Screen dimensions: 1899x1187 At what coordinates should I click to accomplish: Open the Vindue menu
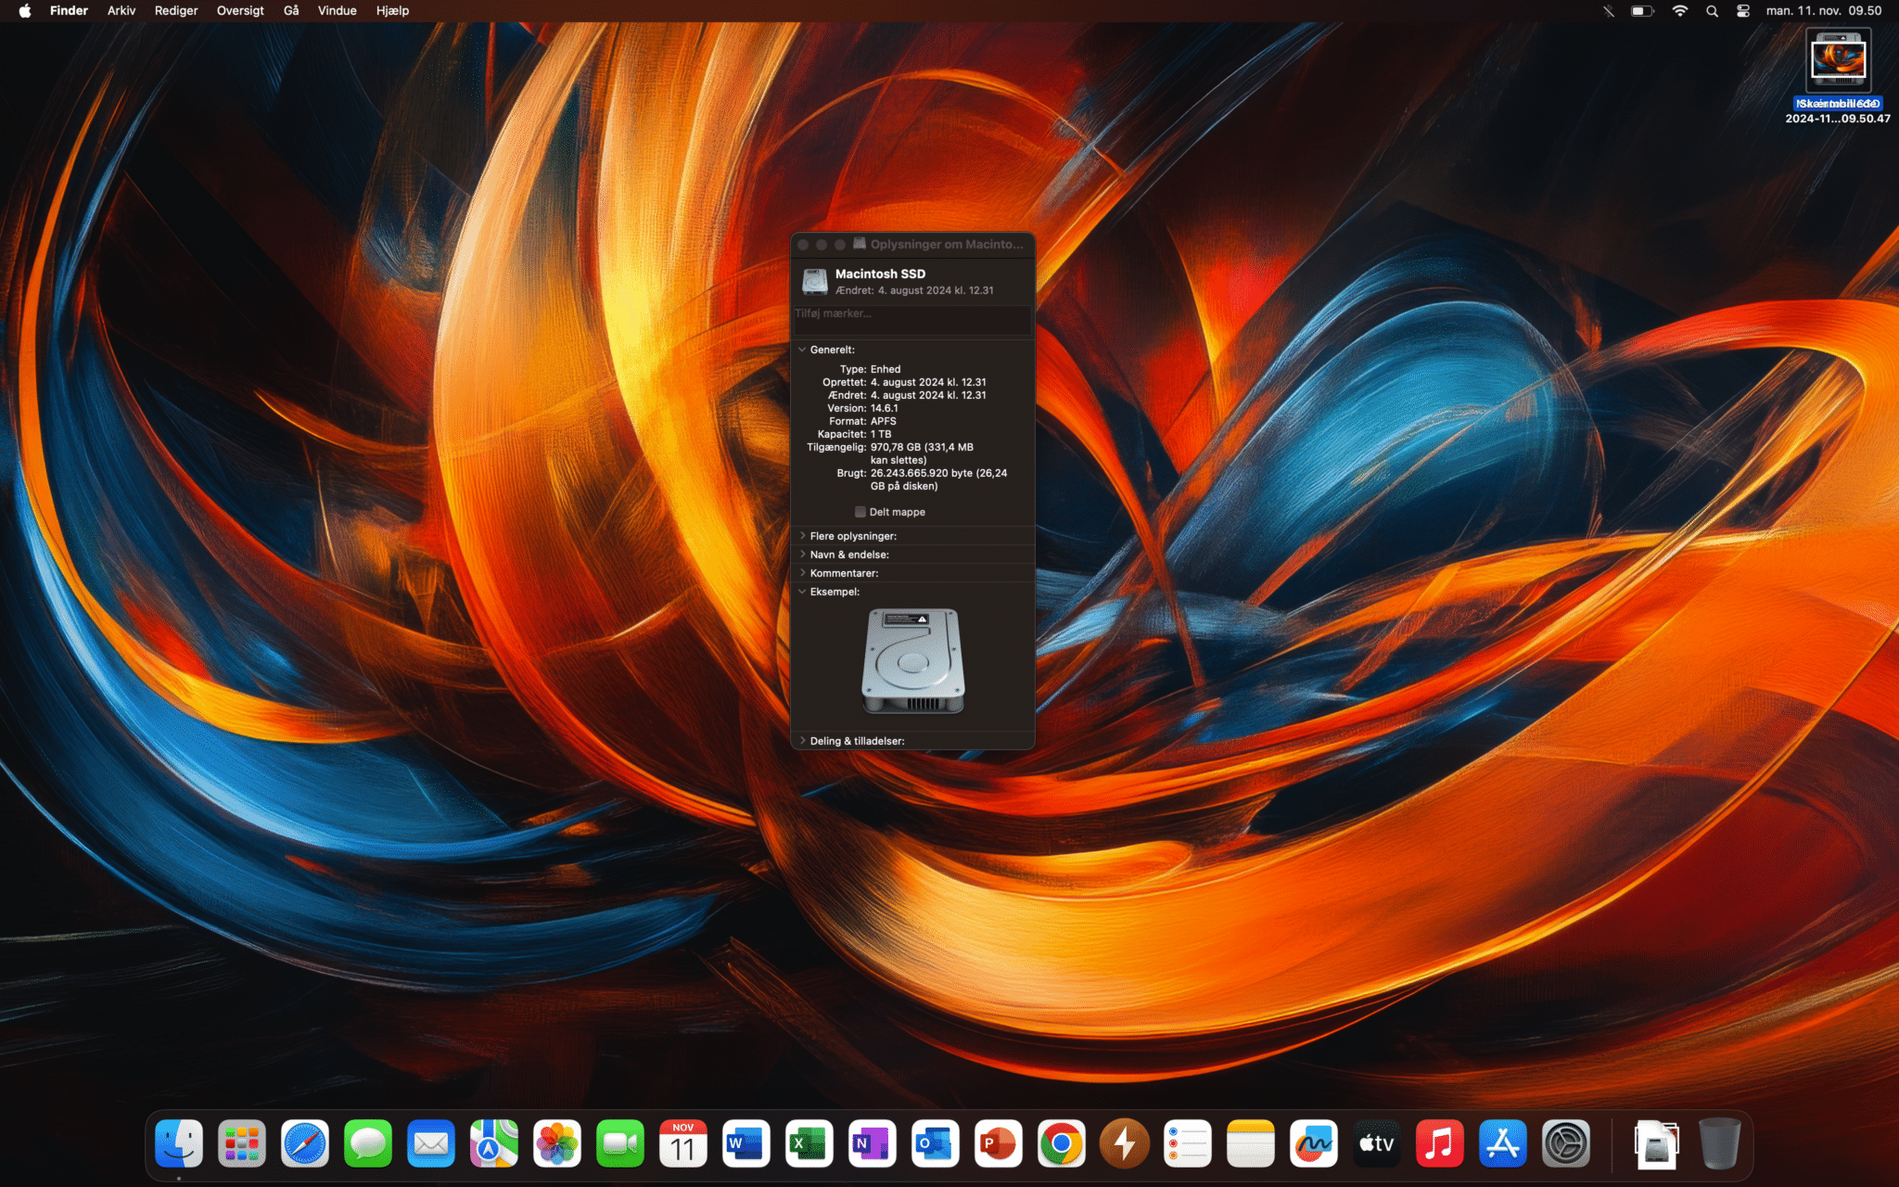337,11
